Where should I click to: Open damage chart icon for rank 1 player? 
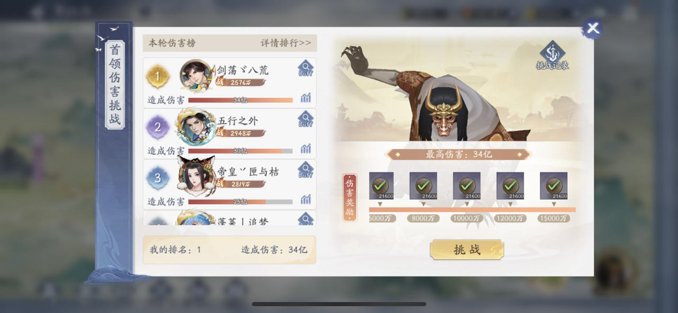[306, 98]
